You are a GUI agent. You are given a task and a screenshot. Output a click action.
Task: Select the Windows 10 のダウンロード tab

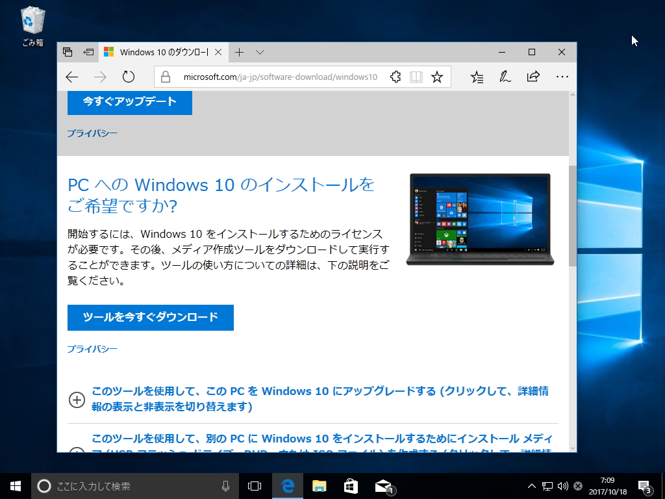tap(162, 52)
